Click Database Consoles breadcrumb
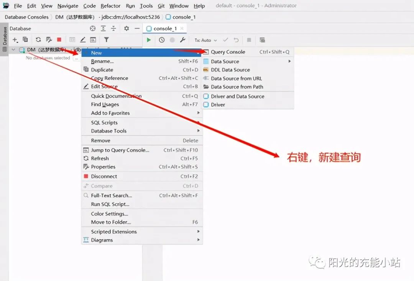 tap(27, 17)
